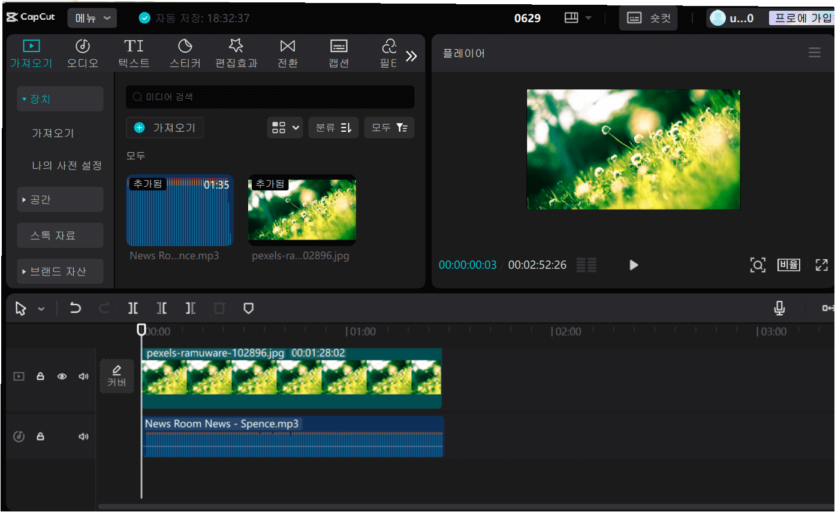Play the preview in the player
Screen dimensions: 835x512
click(x=634, y=265)
